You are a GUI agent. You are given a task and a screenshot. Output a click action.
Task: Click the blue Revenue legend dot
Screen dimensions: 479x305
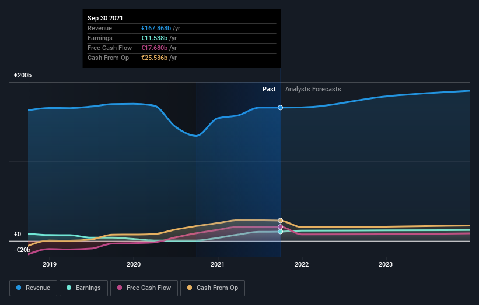(19, 288)
